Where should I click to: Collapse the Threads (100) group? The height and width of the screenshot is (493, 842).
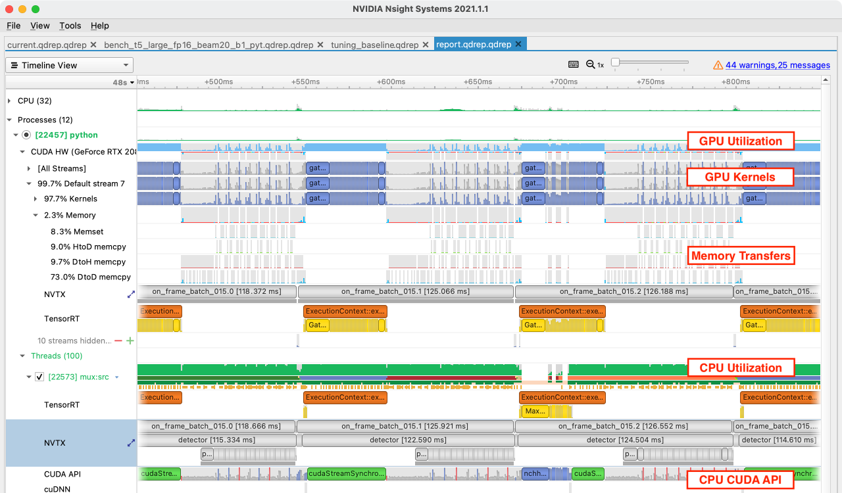point(22,356)
